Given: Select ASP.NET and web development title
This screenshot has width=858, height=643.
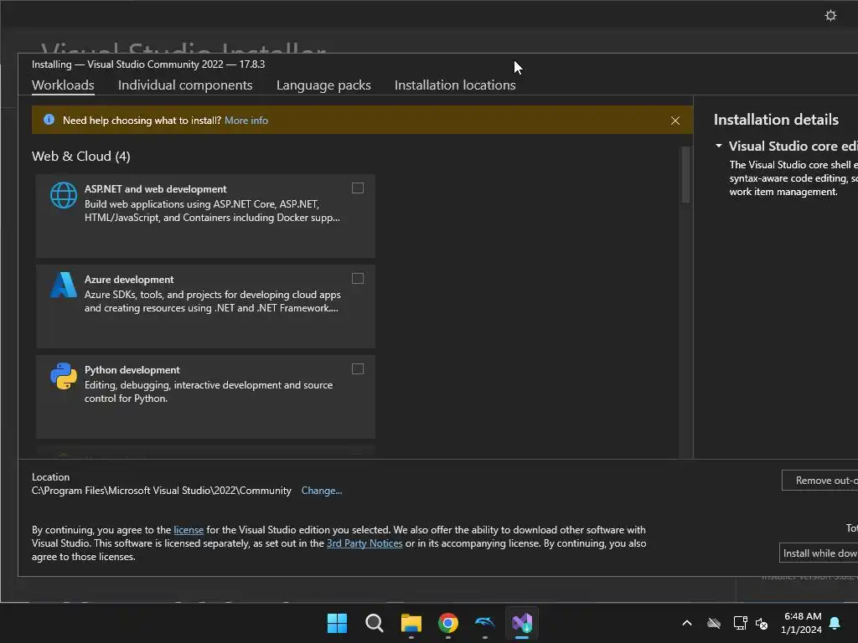Looking at the screenshot, I should 155,188.
